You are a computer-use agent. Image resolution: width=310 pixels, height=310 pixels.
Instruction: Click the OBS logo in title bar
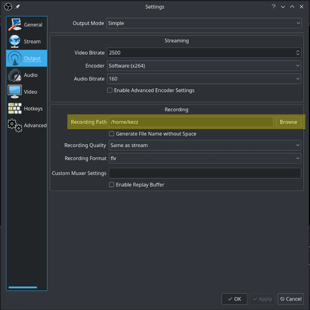pyautogui.click(x=8, y=7)
